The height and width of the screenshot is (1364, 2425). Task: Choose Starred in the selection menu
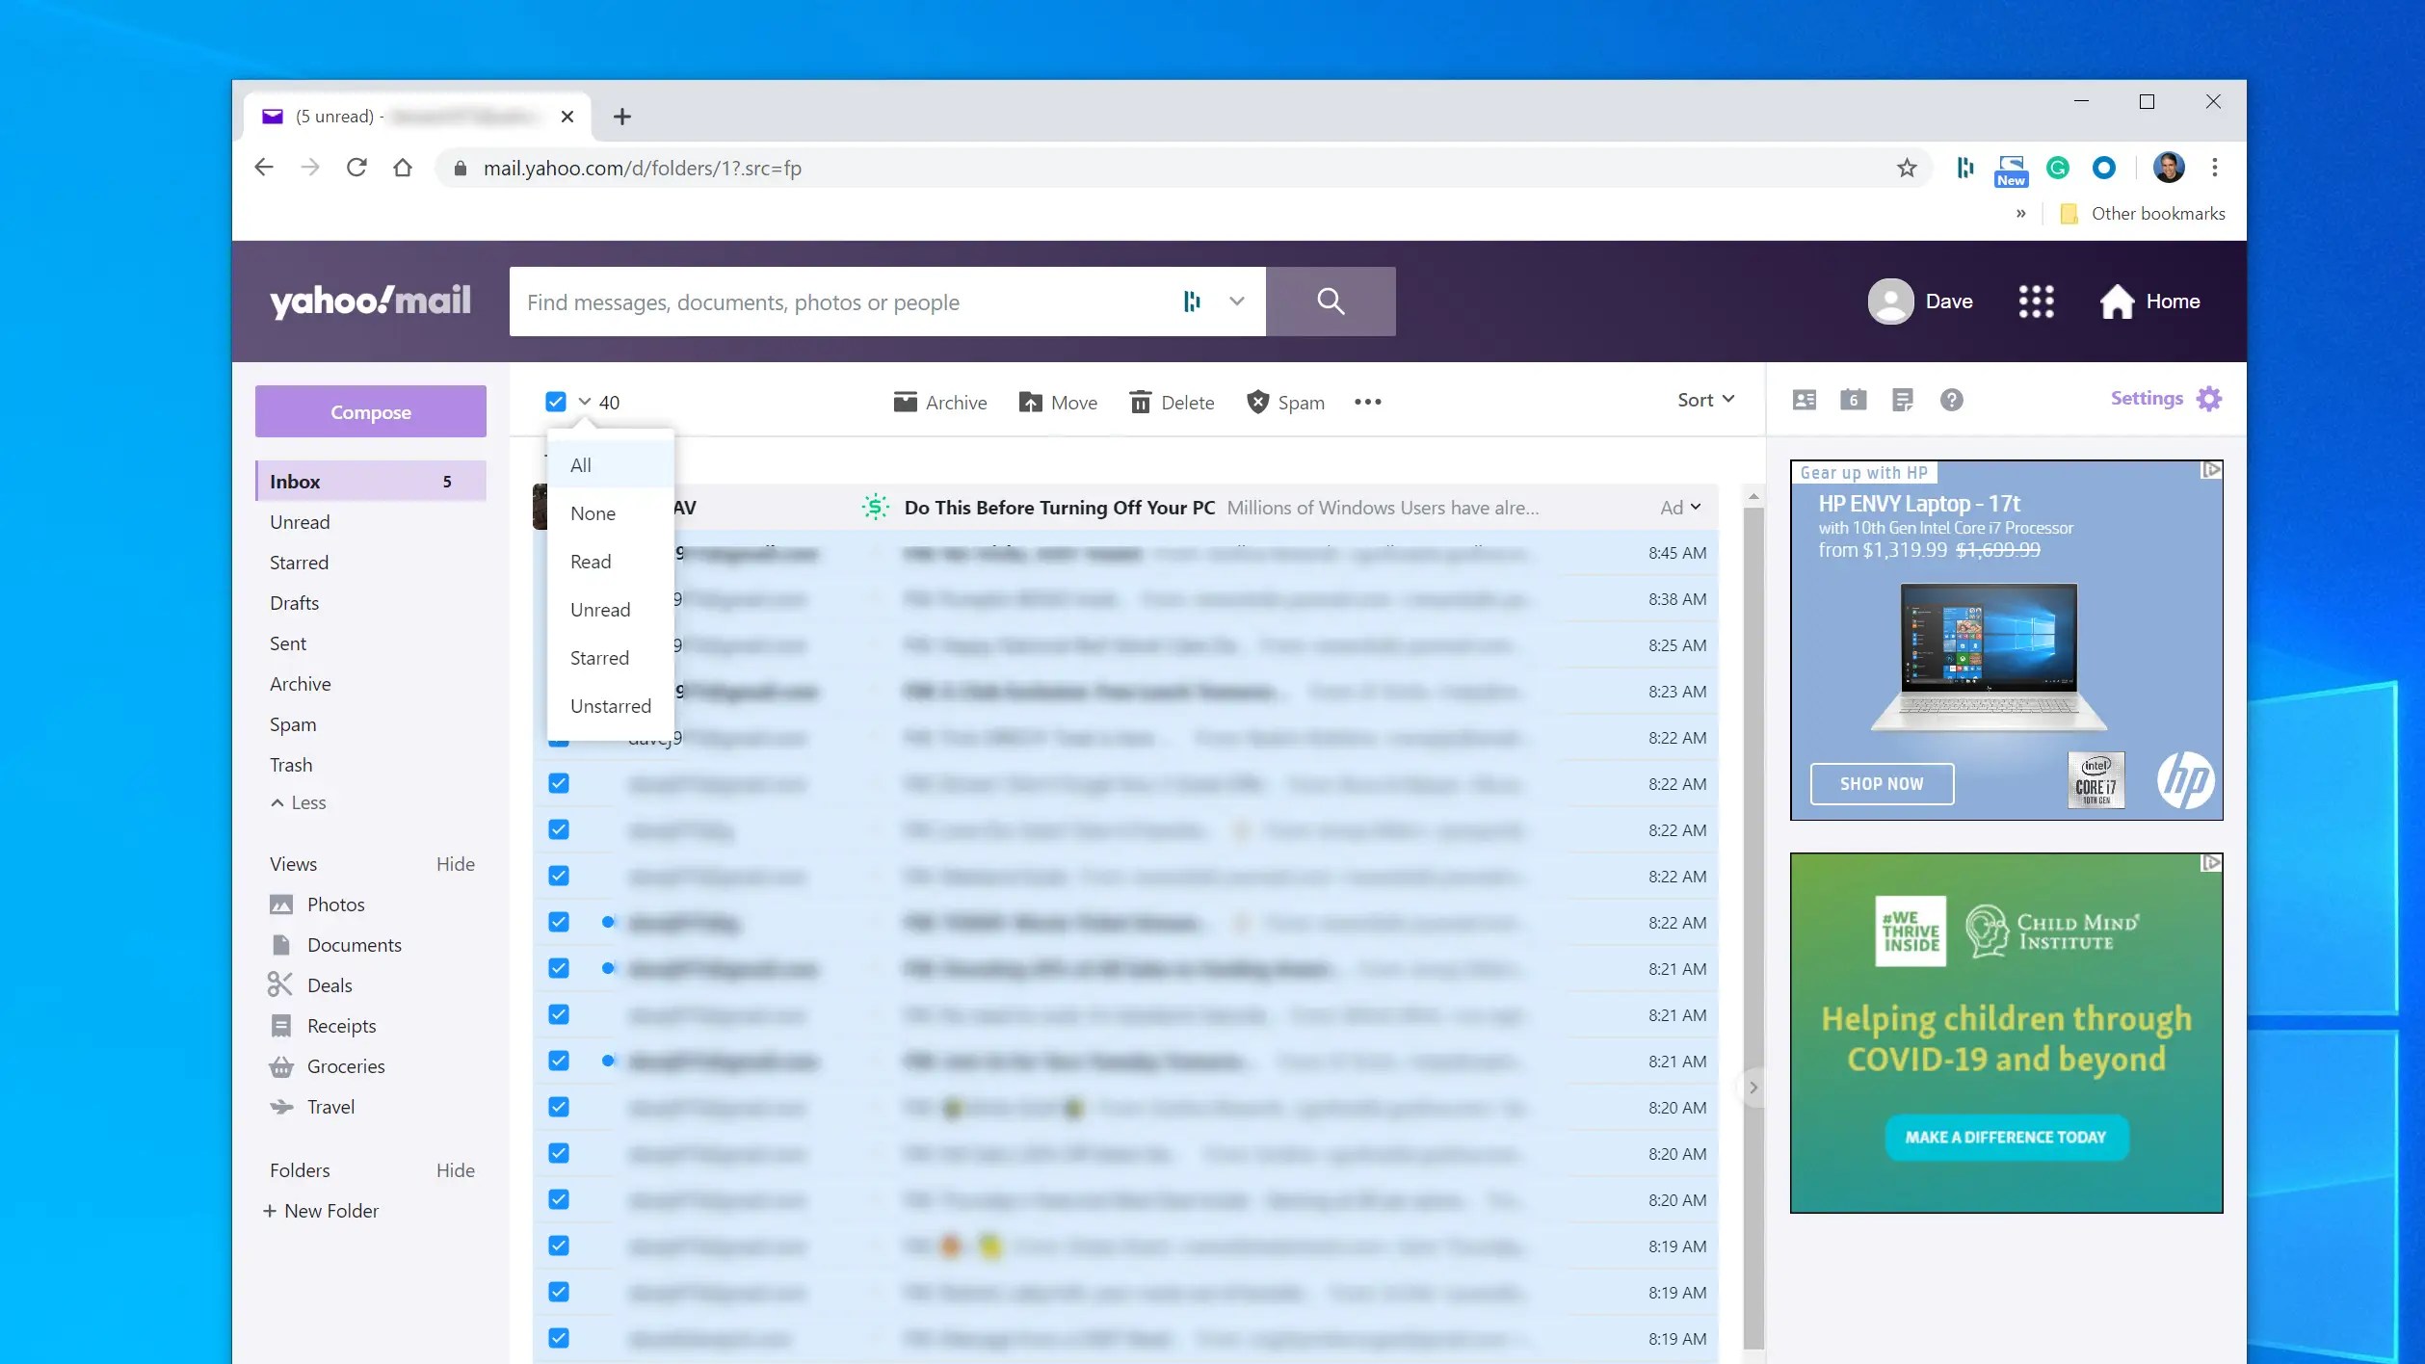point(598,658)
